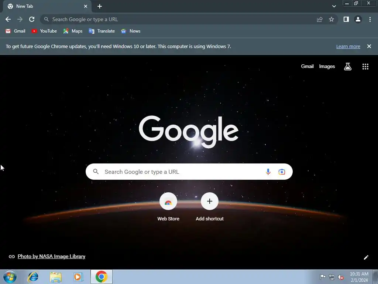Select the New Tab tab
This screenshot has height=284, width=378.
tap(47, 6)
